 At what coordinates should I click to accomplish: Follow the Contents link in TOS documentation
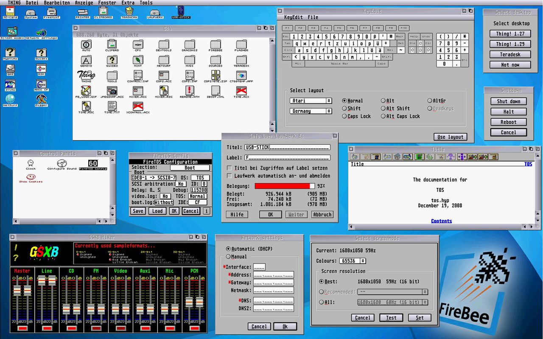coord(441,221)
